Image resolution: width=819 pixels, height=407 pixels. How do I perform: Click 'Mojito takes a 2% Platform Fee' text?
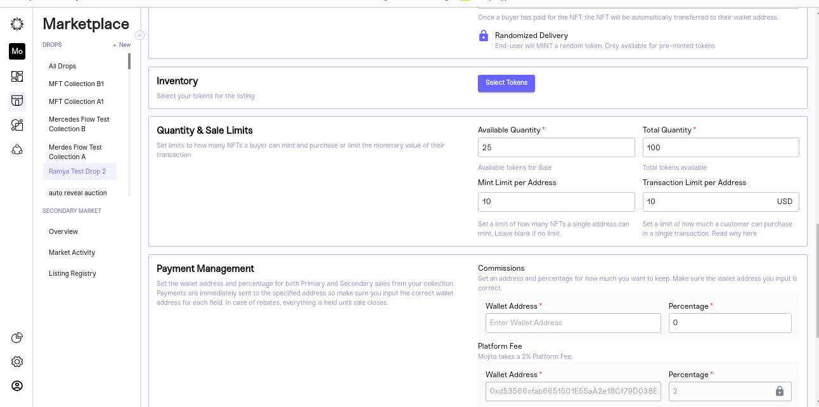(526, 356)
